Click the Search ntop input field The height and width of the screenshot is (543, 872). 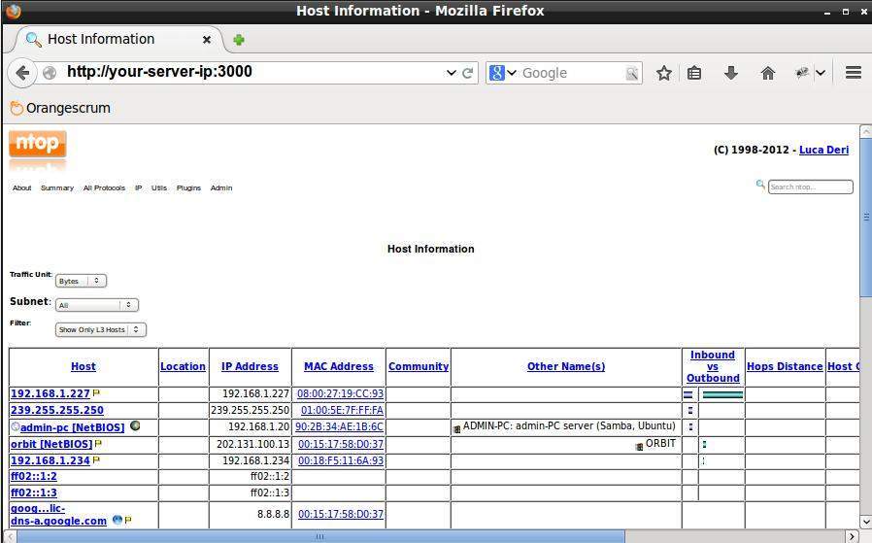coord(810,187)
